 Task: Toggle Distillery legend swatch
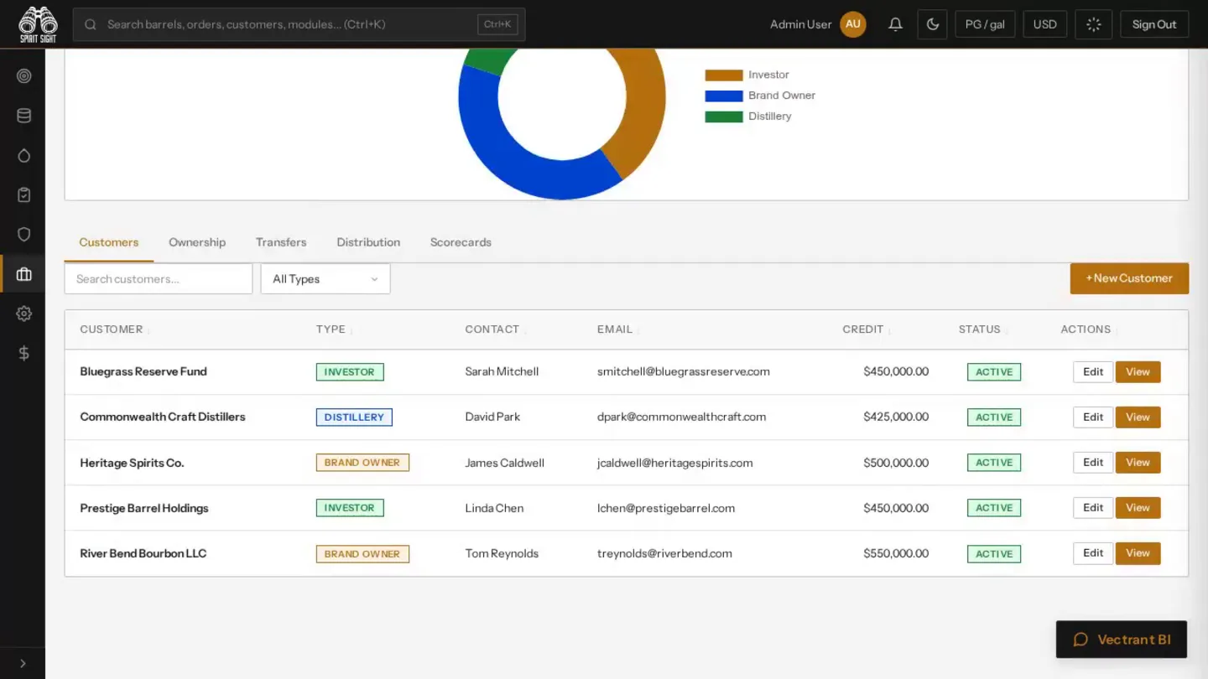coord(724,117)
